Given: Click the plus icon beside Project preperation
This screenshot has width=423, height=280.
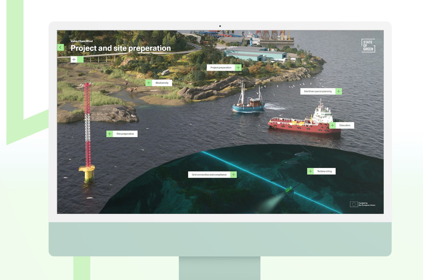Looking at the screenshot, I should [x=239, y=68].
